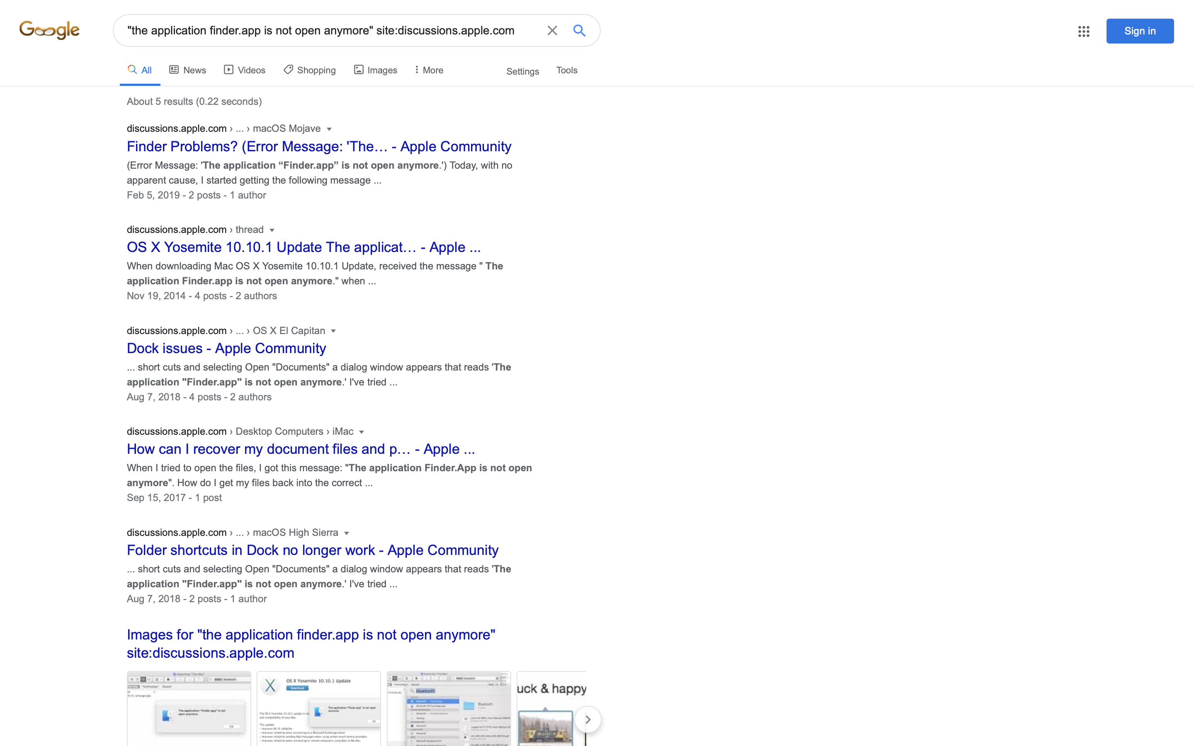1194x746 pixels.
Task: Open the Google apps grid icon
Action: [x=1083, y=31]
